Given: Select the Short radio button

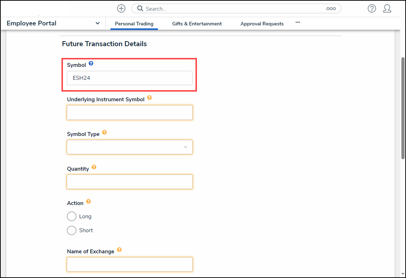Looking at the screenshot, I should pyautogui.click(x=72, y=230).
